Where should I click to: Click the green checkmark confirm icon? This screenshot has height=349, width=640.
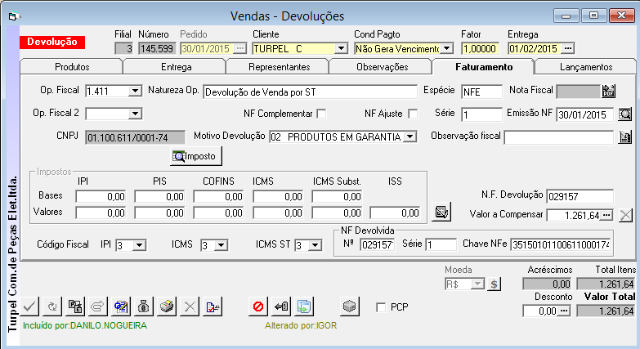click(29, 306)
